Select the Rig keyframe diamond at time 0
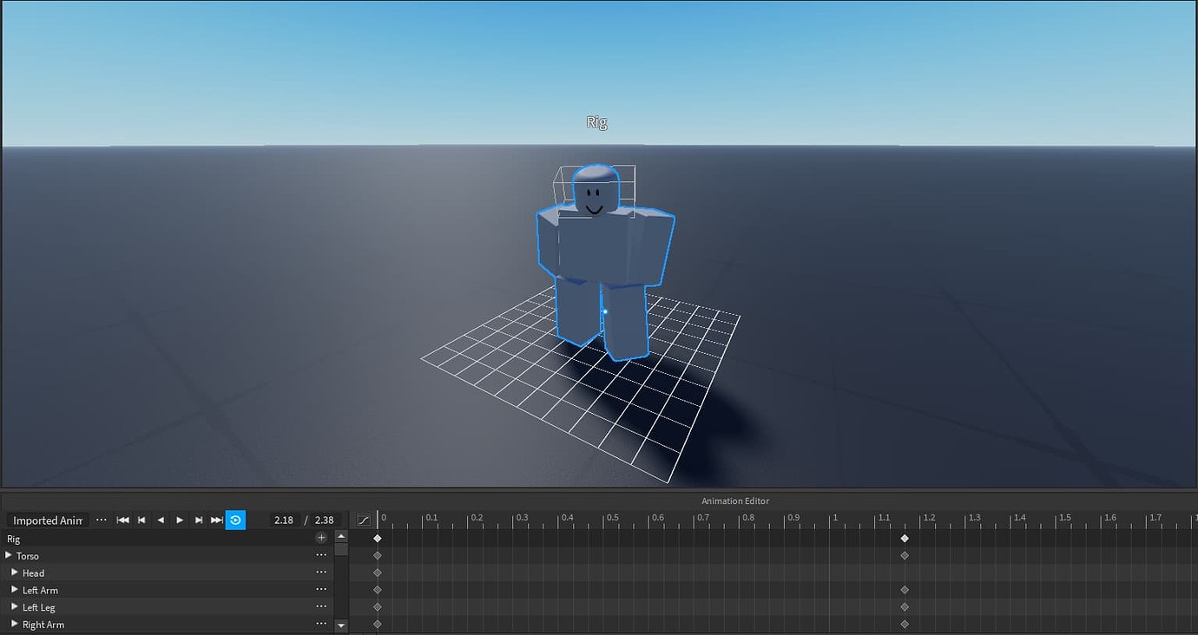This screenshot has width=1198, height=635. click(378, 538)
